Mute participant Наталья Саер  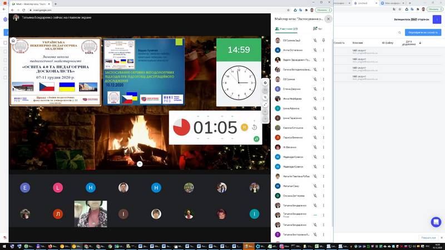pyautogui.click(x=315, y=186)
